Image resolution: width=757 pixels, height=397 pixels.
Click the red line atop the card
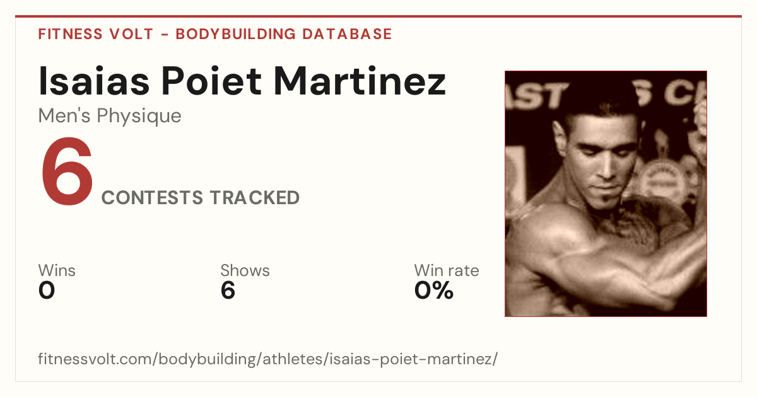(x=378, y=16)
